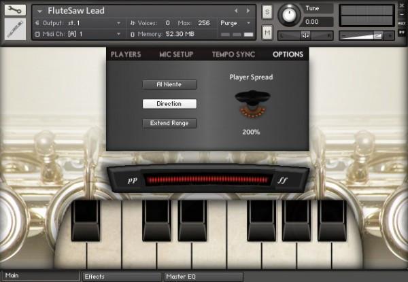Adjust the Tune knob
408x282 pixels.
pos(289,15)
